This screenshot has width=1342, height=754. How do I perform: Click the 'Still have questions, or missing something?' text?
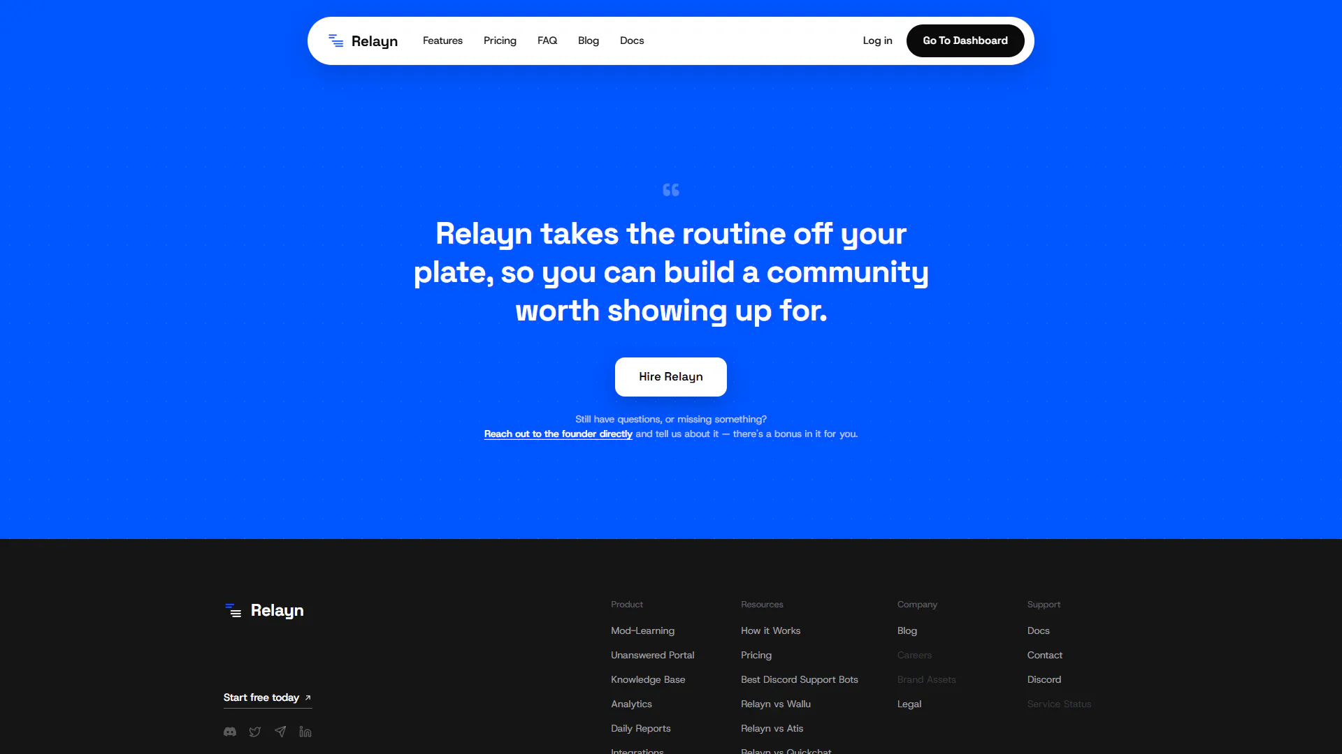[x=671, y=419]
